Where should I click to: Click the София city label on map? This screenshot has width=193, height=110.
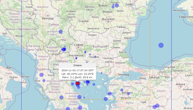[79, 45]
